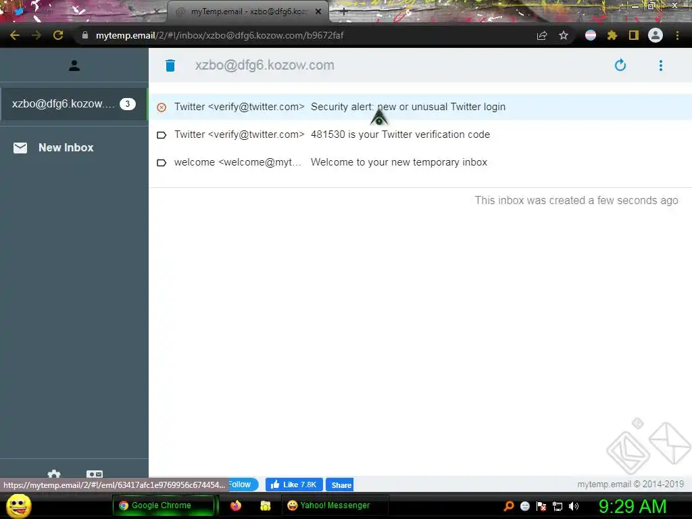
Task: Open the volume speaker tray icon
Action: click(573, 506)
